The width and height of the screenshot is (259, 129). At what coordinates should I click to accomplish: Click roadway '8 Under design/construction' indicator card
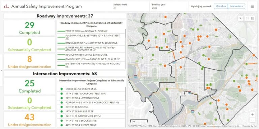point(30,62)
